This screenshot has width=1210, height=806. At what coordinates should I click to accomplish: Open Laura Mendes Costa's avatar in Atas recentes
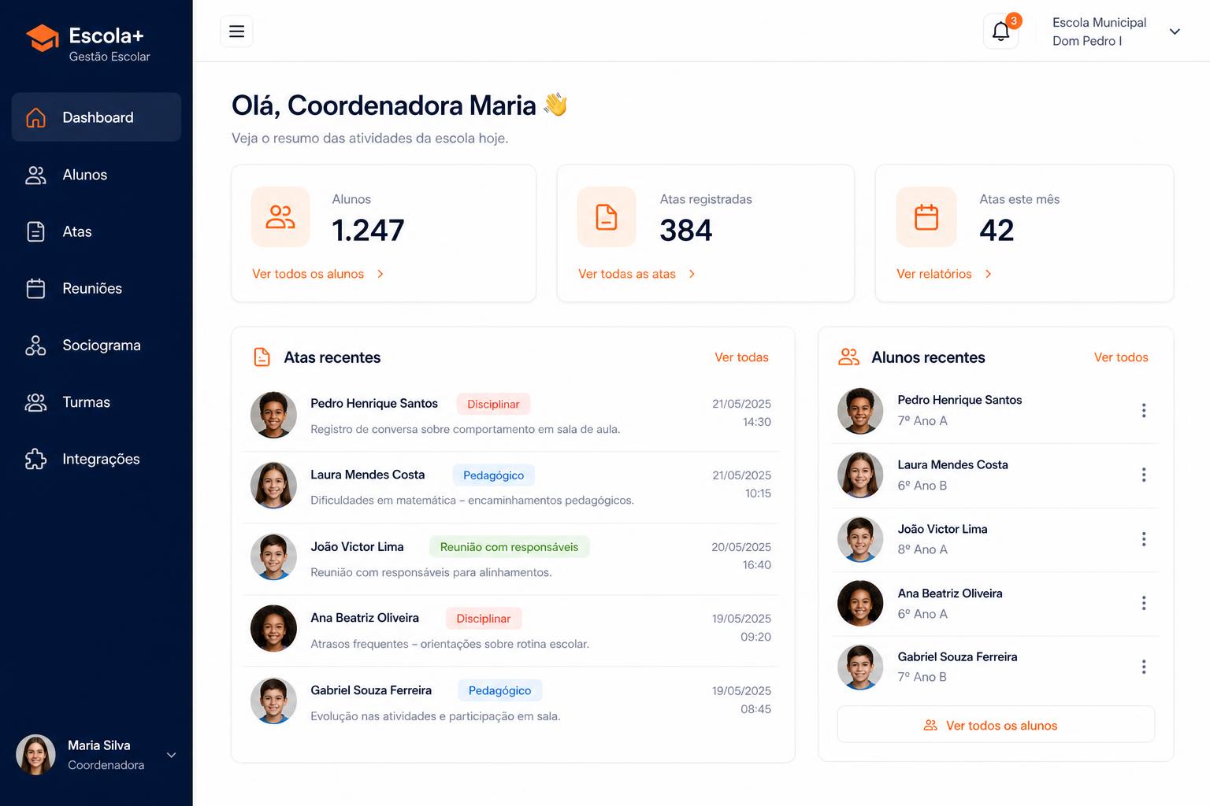click(273, 485)
